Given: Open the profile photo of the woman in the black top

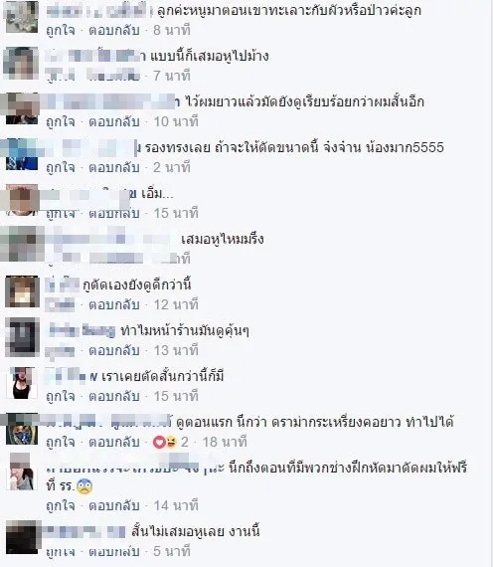Looking at the screenshot, I should [x=22, y=383].
